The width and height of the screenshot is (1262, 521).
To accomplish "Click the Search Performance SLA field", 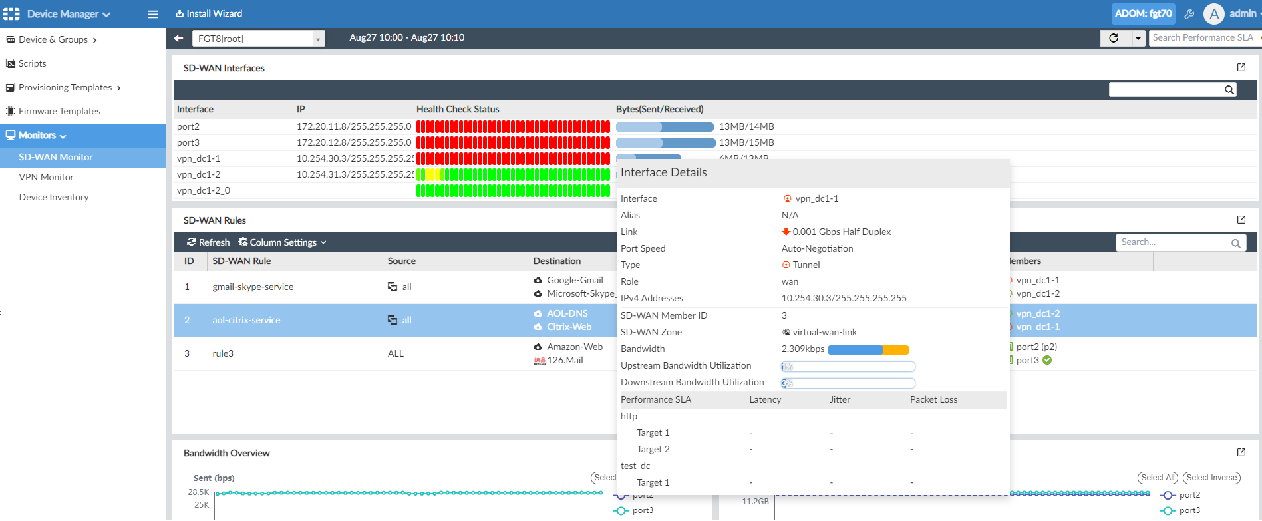I will click(1203, 38).
